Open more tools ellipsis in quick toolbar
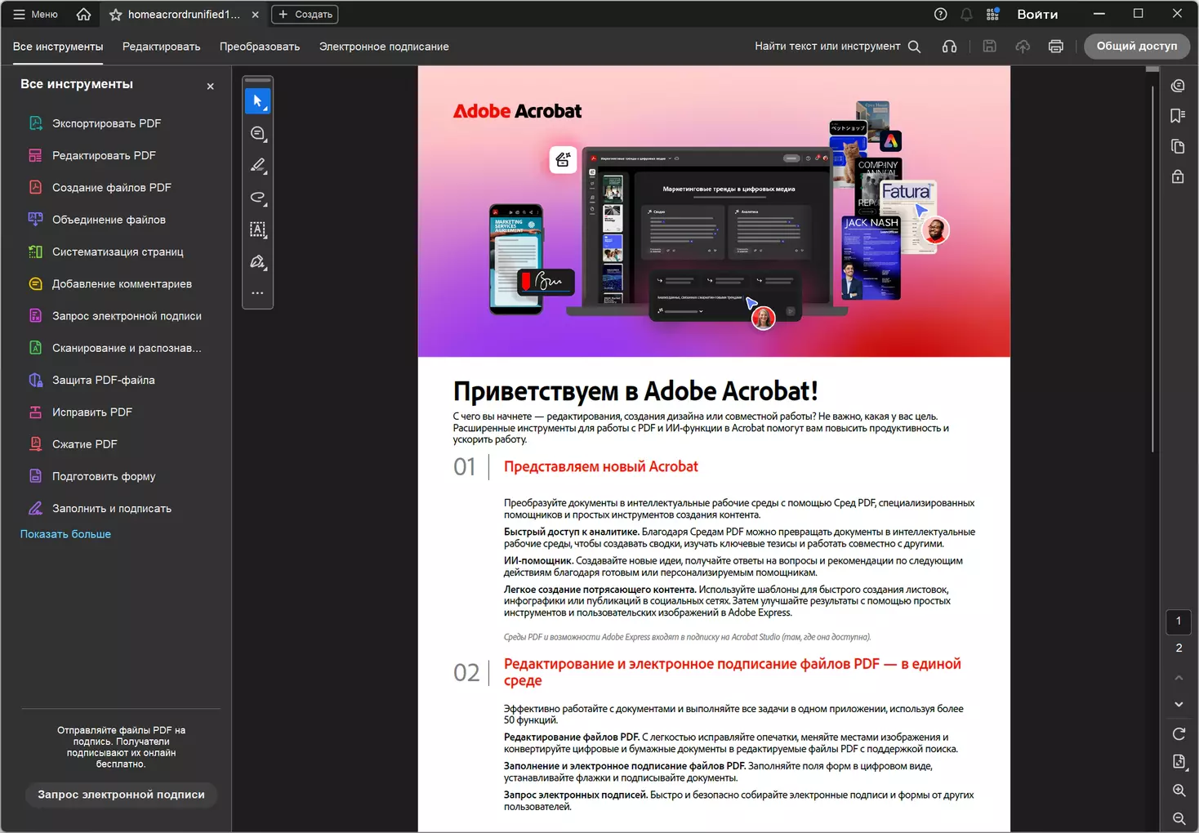1199x833 pixels. (257, 292)
